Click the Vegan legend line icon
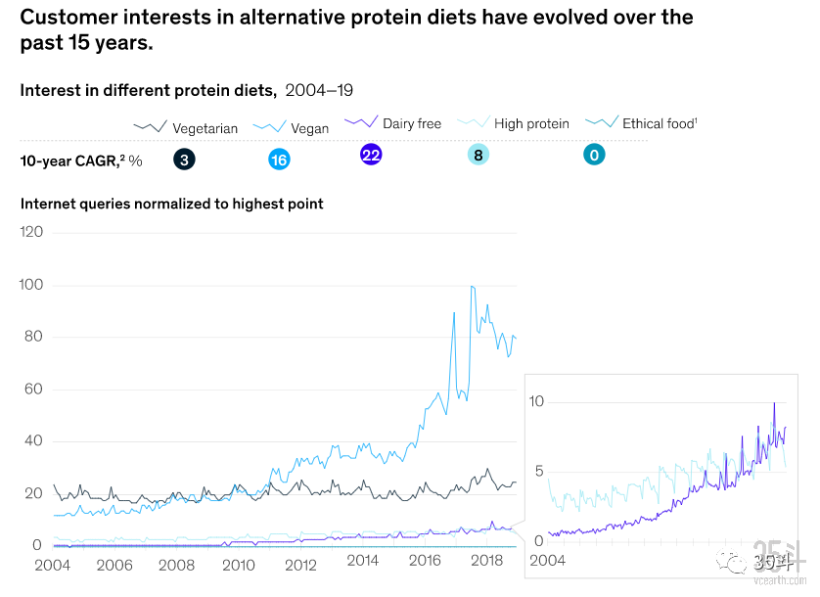 269,127
